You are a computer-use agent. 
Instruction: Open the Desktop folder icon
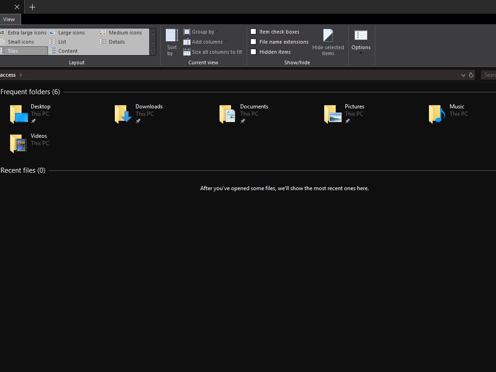coord(19,114)
